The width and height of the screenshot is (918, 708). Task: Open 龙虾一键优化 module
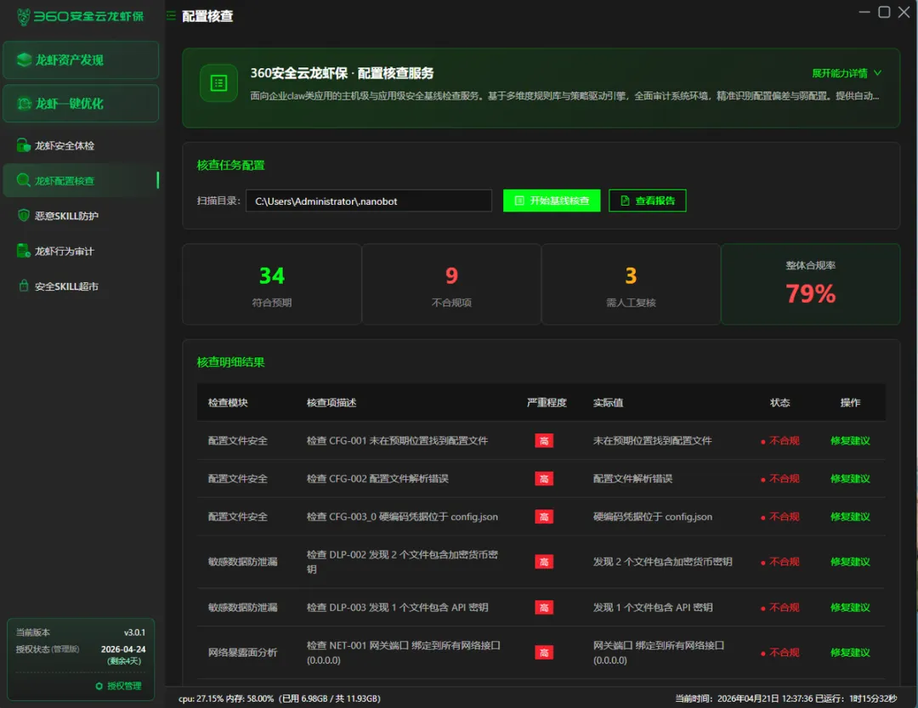pyautogui.click(x=81, y=104)
